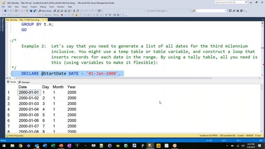The image size is (265, 149).
Task: Click the navigate Back circular arrow icon
Action: (5, 11)
